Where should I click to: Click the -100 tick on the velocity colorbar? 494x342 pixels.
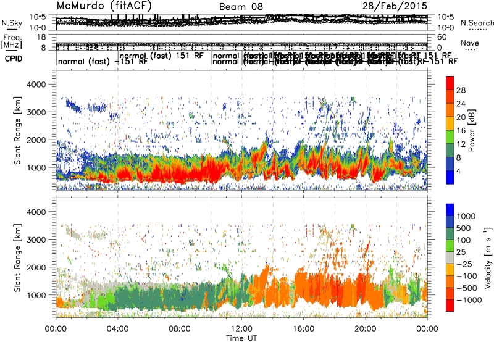click(467, 276)
